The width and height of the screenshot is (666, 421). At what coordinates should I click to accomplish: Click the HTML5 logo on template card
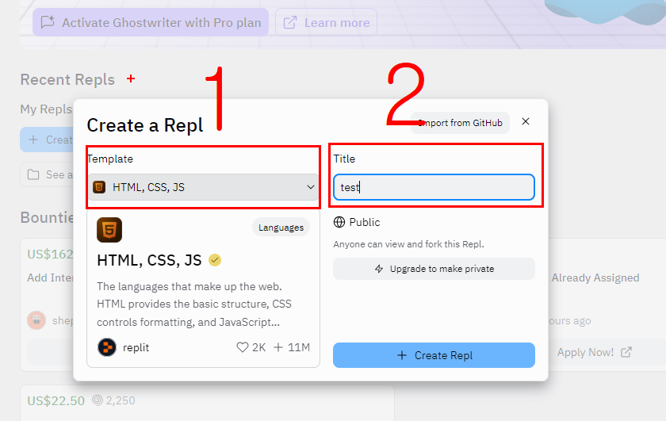coord(109,230)
